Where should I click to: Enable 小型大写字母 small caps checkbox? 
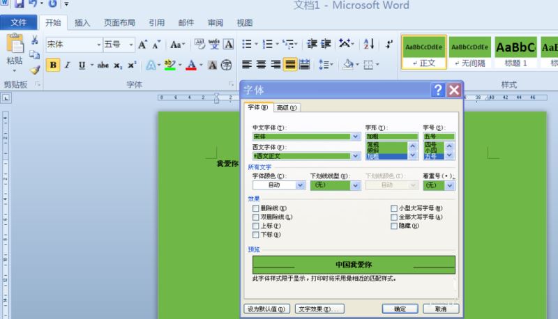pyautogui.click(x=394, y=208)
